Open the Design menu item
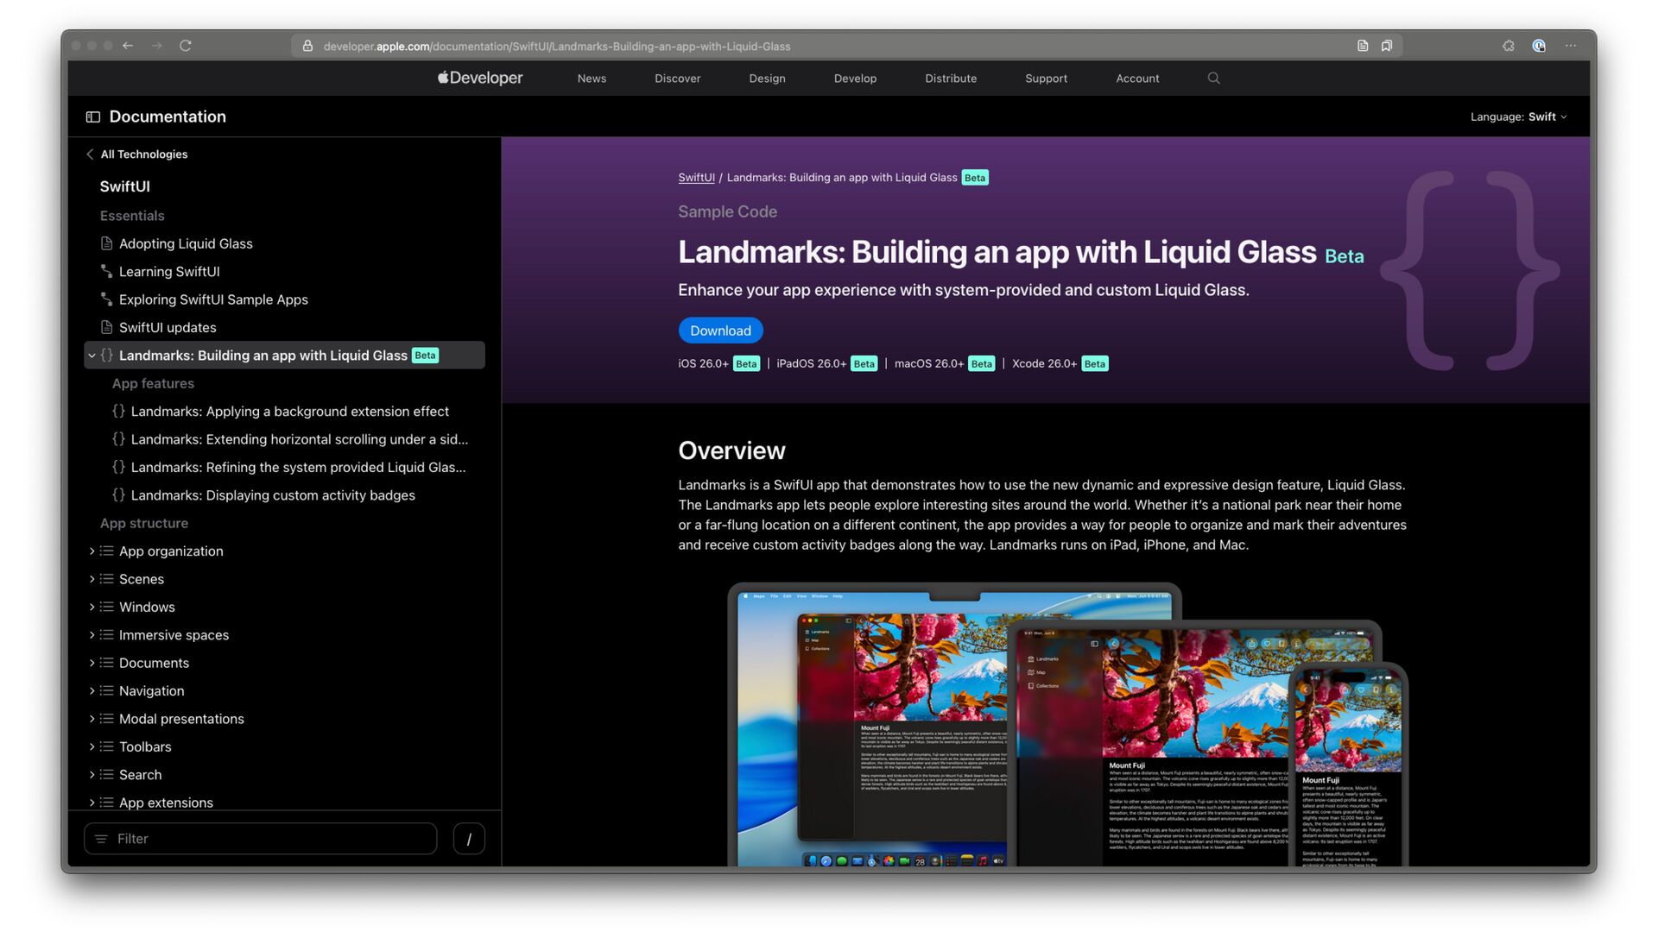The height and width of the screenshot is (932, 1658). click(x=767, y=79)
